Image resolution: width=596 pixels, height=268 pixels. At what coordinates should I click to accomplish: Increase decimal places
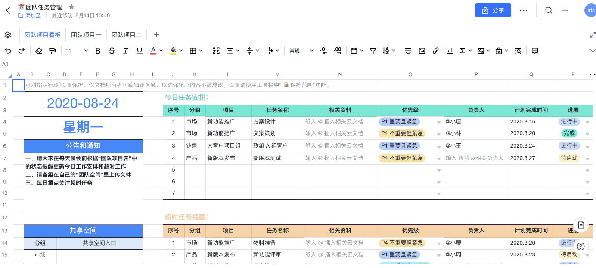338,51
